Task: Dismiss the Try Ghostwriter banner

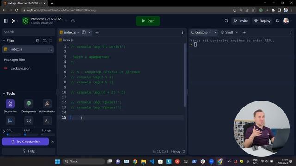Action: (53, 142)
